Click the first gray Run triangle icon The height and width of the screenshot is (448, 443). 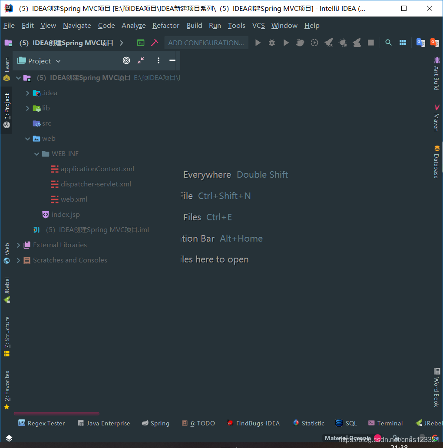[x=258, y=43]
